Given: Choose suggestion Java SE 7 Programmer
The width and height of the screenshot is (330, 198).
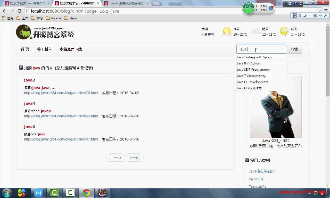Looking at the screenshot, I should point(261,69).
